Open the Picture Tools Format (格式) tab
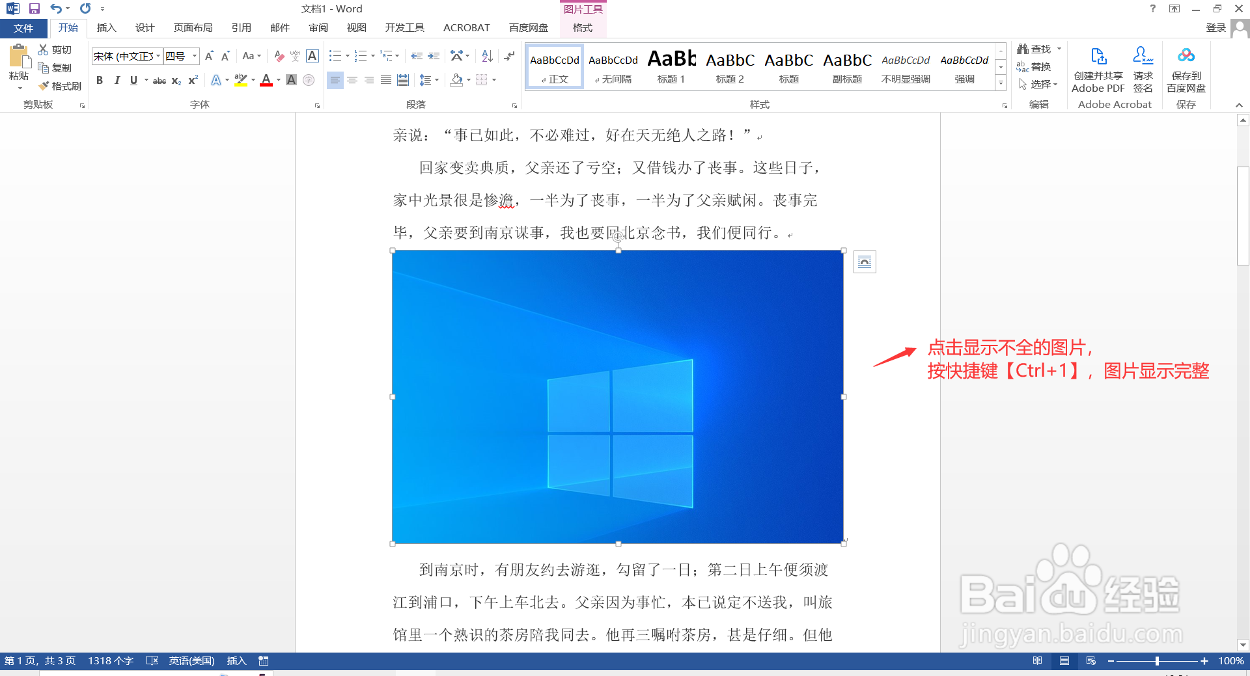 583,28
